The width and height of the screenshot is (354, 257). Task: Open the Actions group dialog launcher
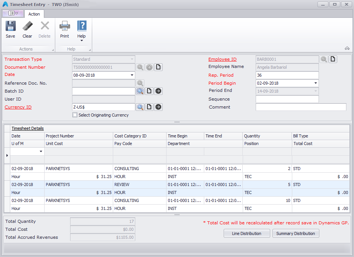click(53, 50)
